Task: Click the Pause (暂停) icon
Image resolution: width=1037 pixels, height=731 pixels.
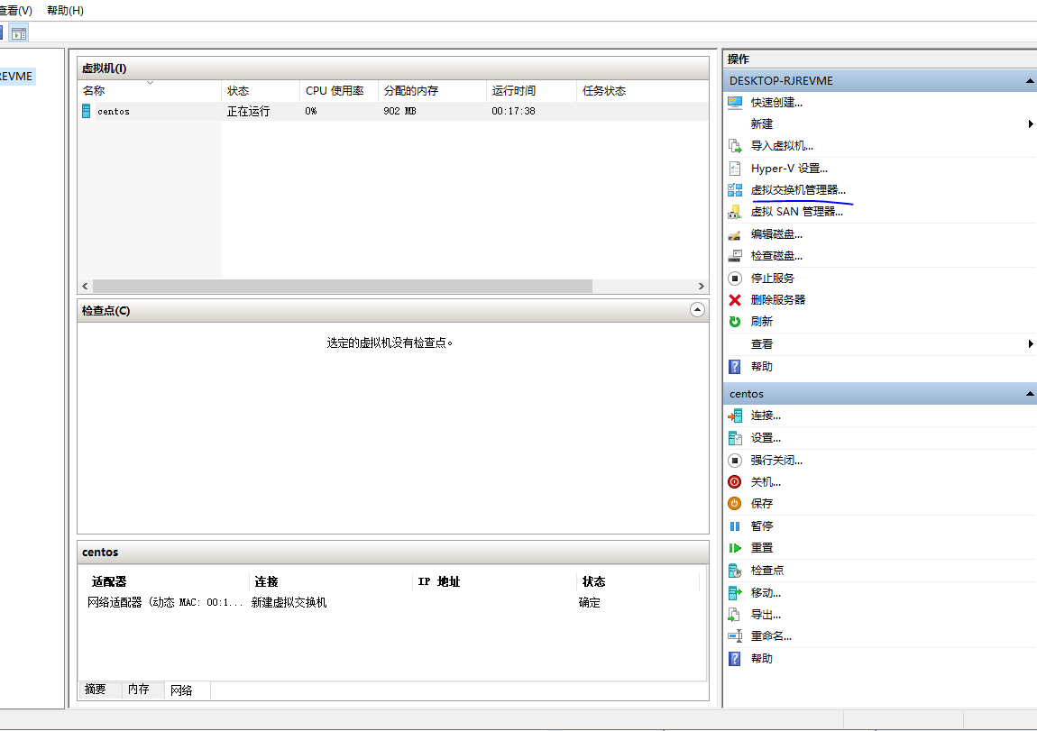Action: [x=735, y=526]
